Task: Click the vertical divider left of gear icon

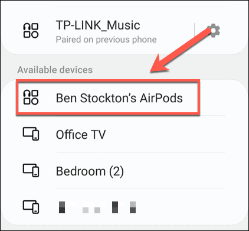Action: (x=194, y=31)
